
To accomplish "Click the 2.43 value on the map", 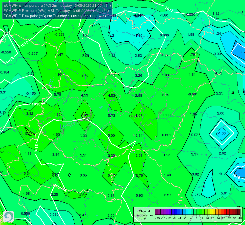I will pyautogui.click(x=85, y=75).
